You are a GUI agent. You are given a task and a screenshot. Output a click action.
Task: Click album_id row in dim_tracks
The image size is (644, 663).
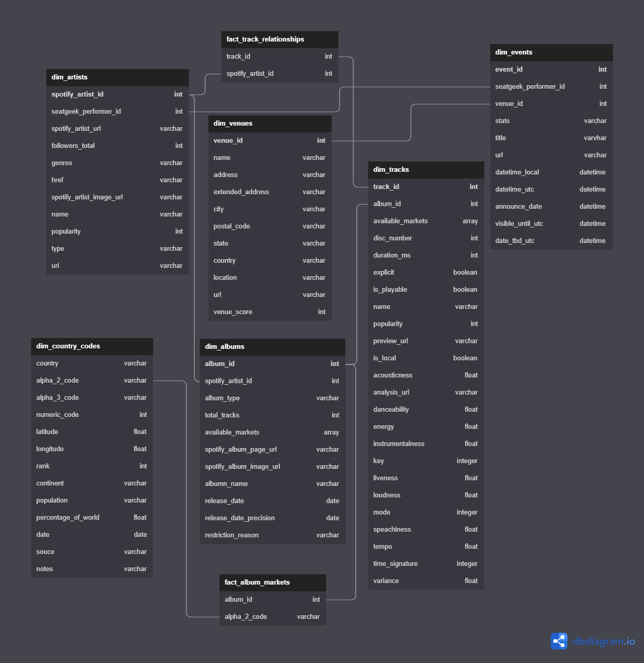pyautogui.click(x=426, y=204)
